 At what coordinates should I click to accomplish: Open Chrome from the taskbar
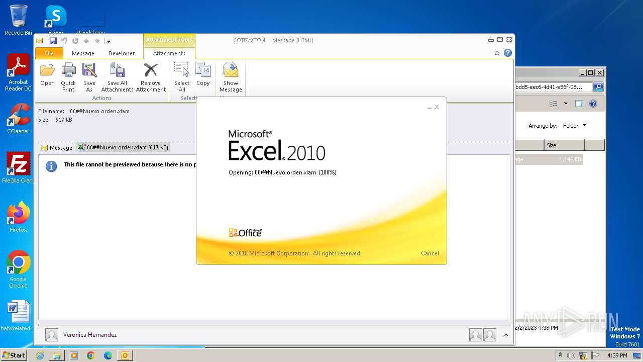pos(91,355)
